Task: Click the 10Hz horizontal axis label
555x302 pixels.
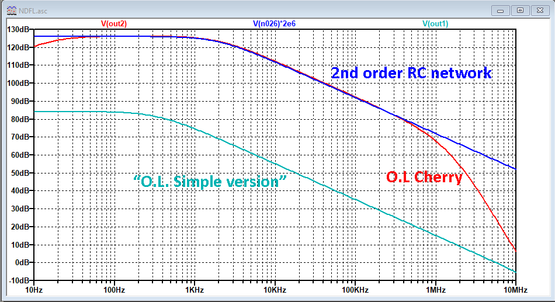Action: [x=34, y=290]
